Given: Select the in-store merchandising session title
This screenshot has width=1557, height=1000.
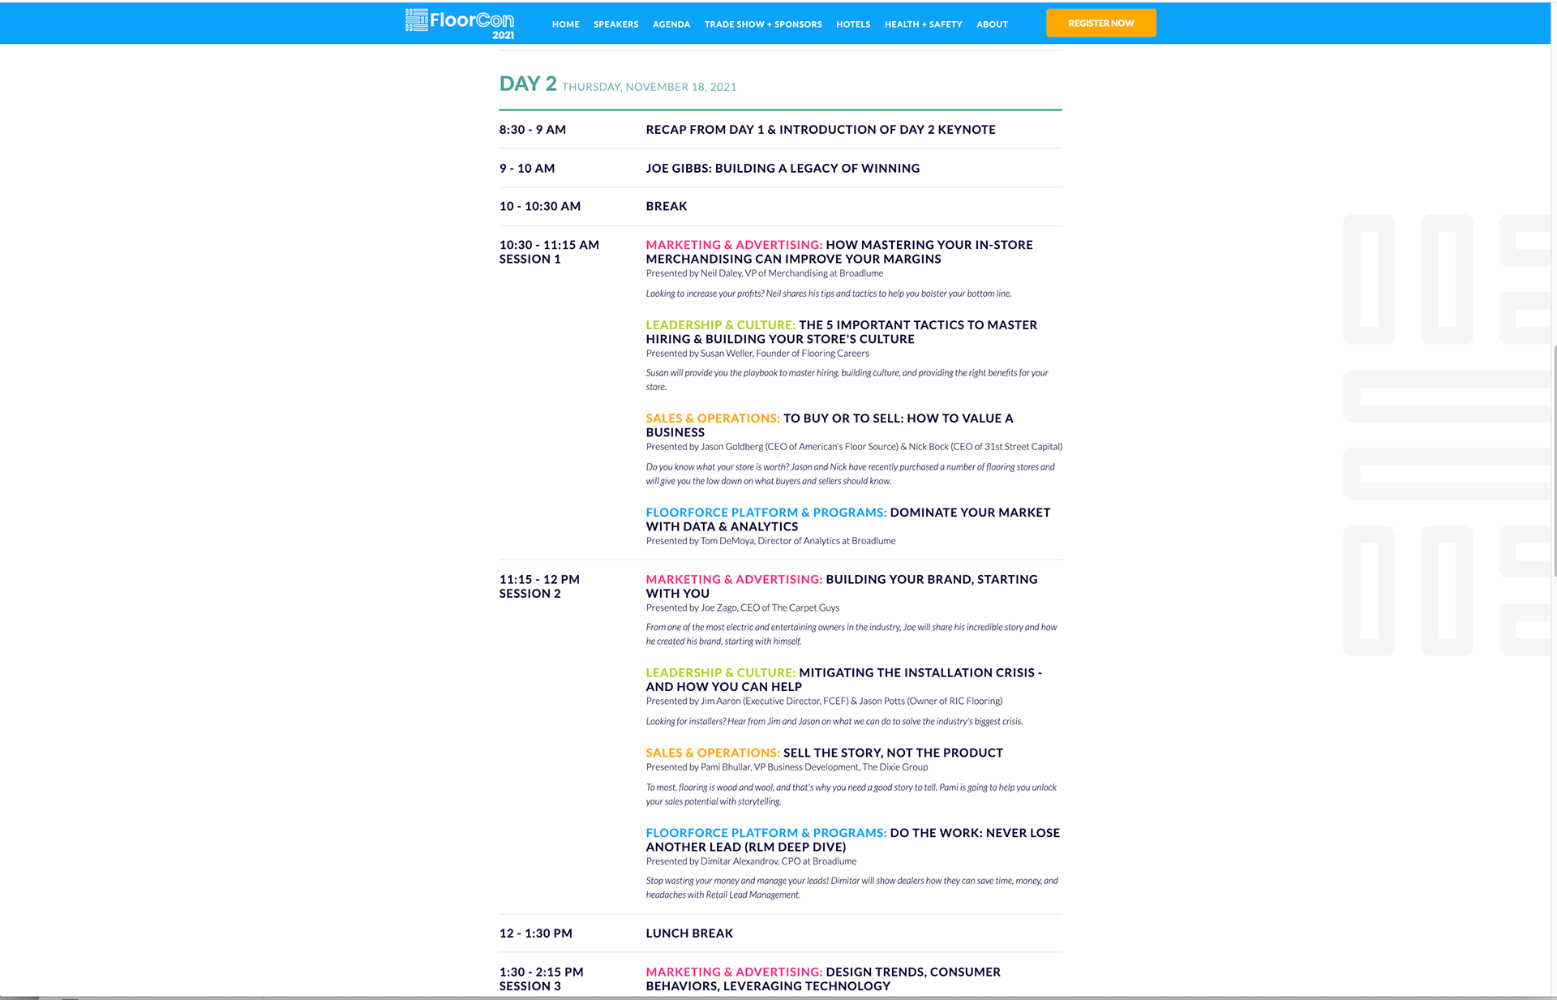Looking at the screenshot, I should 839,252.
